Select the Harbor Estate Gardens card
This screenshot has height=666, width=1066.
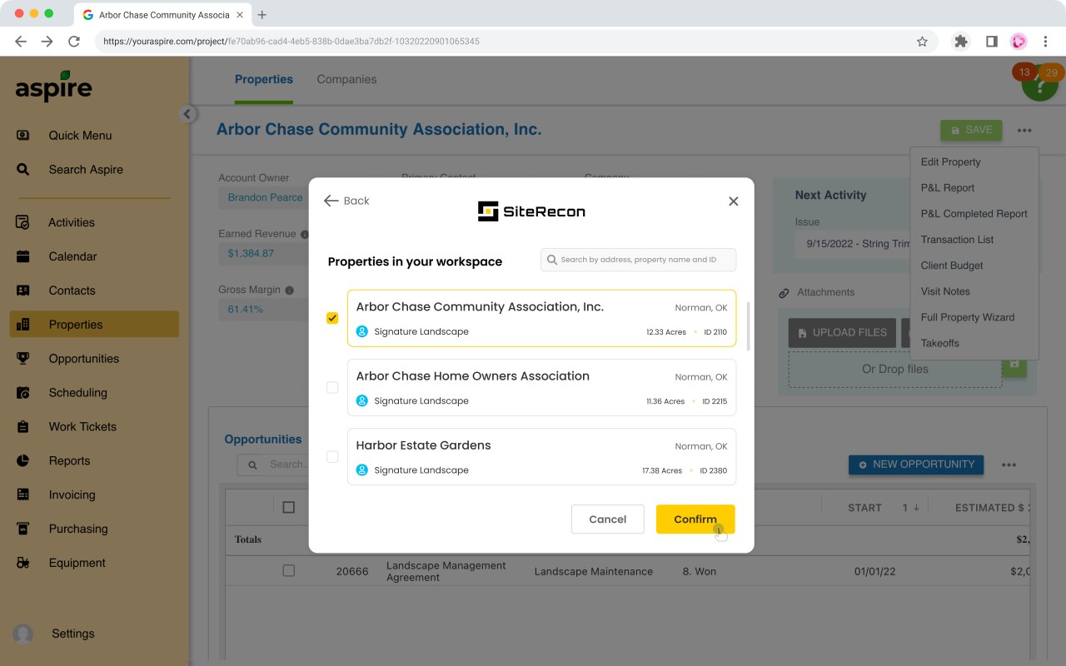541,456
